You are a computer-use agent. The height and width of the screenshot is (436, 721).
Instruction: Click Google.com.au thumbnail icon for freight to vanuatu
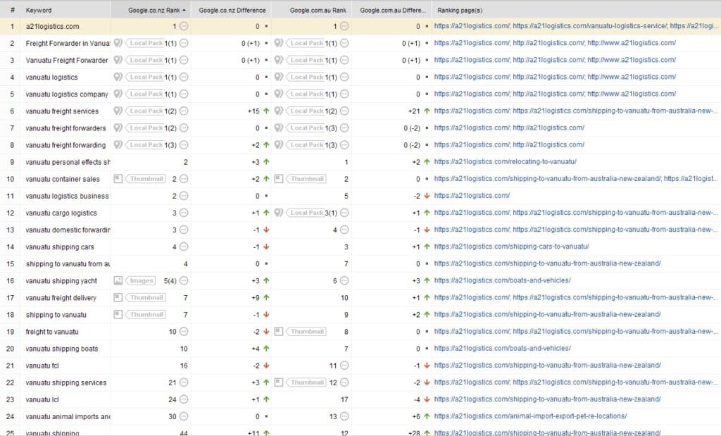click(279, 331)
